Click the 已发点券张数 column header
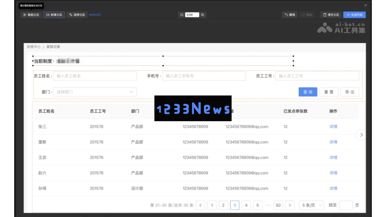 [x=295, y=111]
